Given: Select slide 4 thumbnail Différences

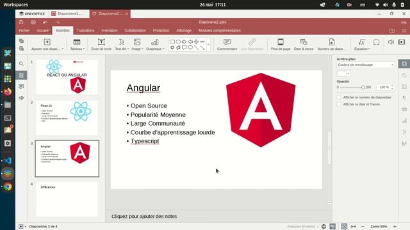Looking at the screenshot, I should pos(67,199).
